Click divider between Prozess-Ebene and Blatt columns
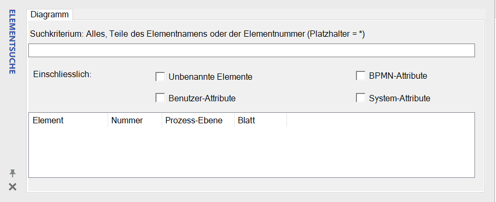Viewport: 496px width, 202px height. click(x=235, y=121)
